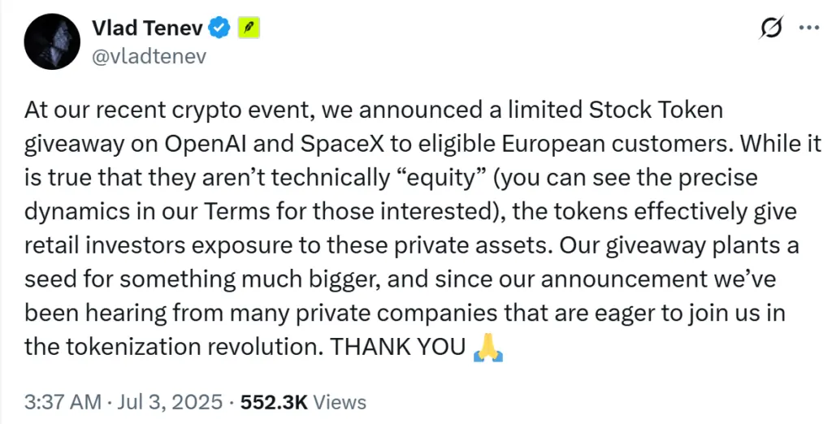Click the yellow-green affiliate badge icon
Screen dimensions: 832x424
tap(247, 28)
